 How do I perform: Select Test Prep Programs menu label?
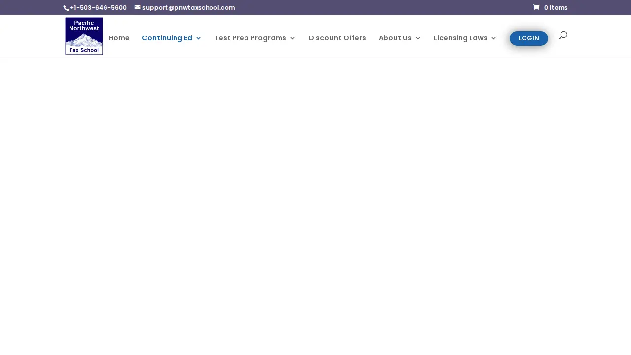click(250, 38)
